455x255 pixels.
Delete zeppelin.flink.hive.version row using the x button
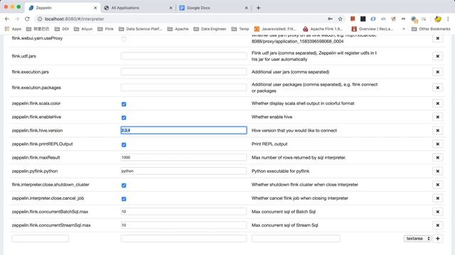coord(438,130)
